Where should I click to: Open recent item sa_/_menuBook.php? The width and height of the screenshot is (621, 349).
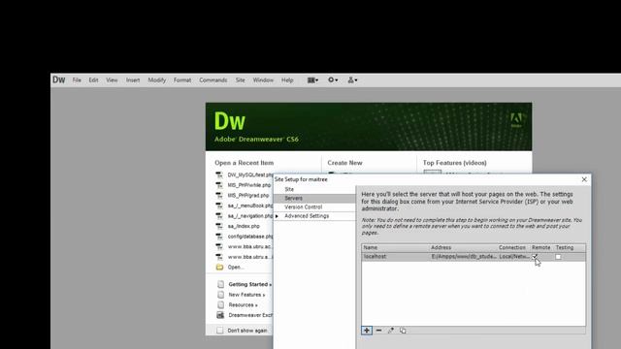[x=250, y=206]
